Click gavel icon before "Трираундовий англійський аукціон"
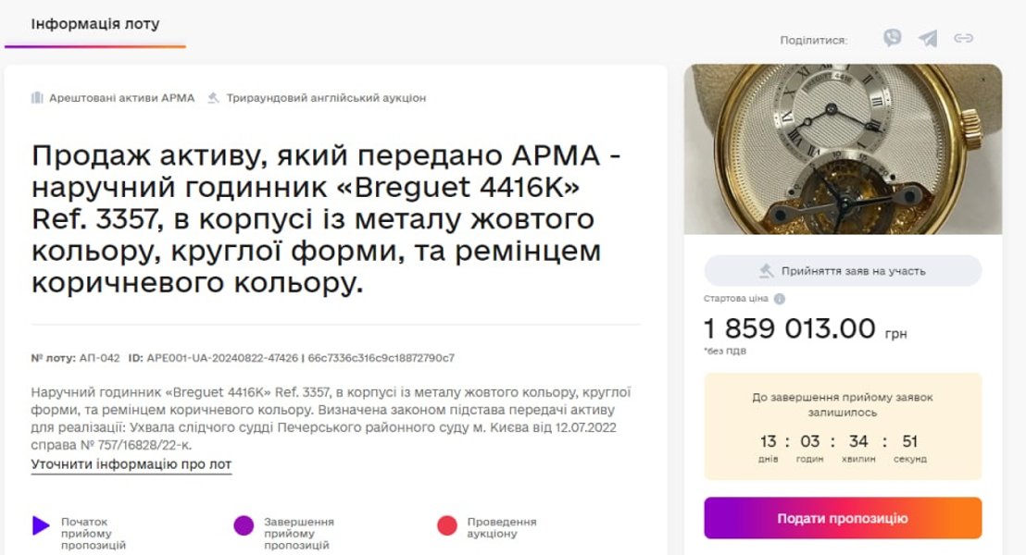Viewport: 1026px width, 555px height. [214, 97]
